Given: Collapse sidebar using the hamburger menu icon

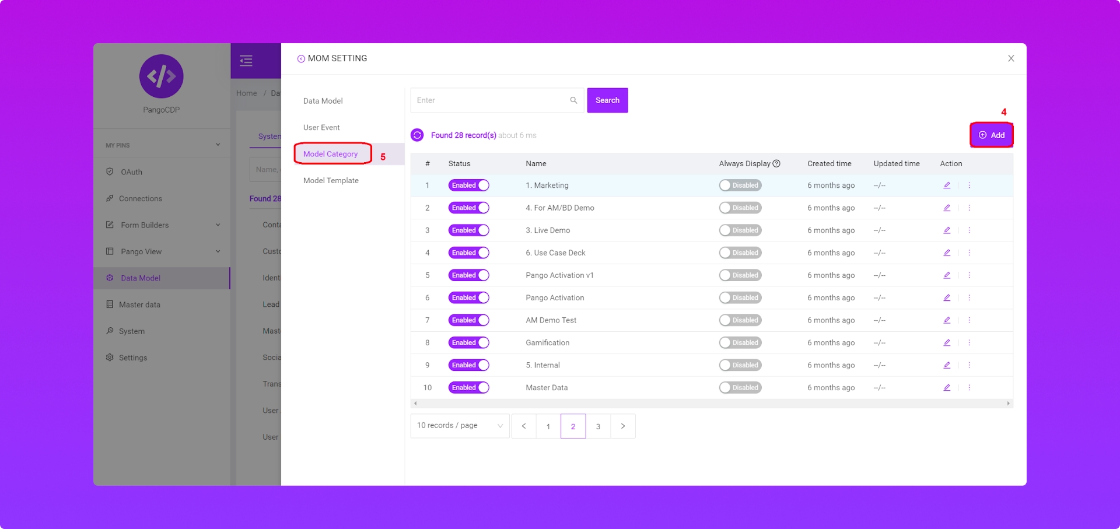Looking at the screenshot, I should click(x=246, y=61).
